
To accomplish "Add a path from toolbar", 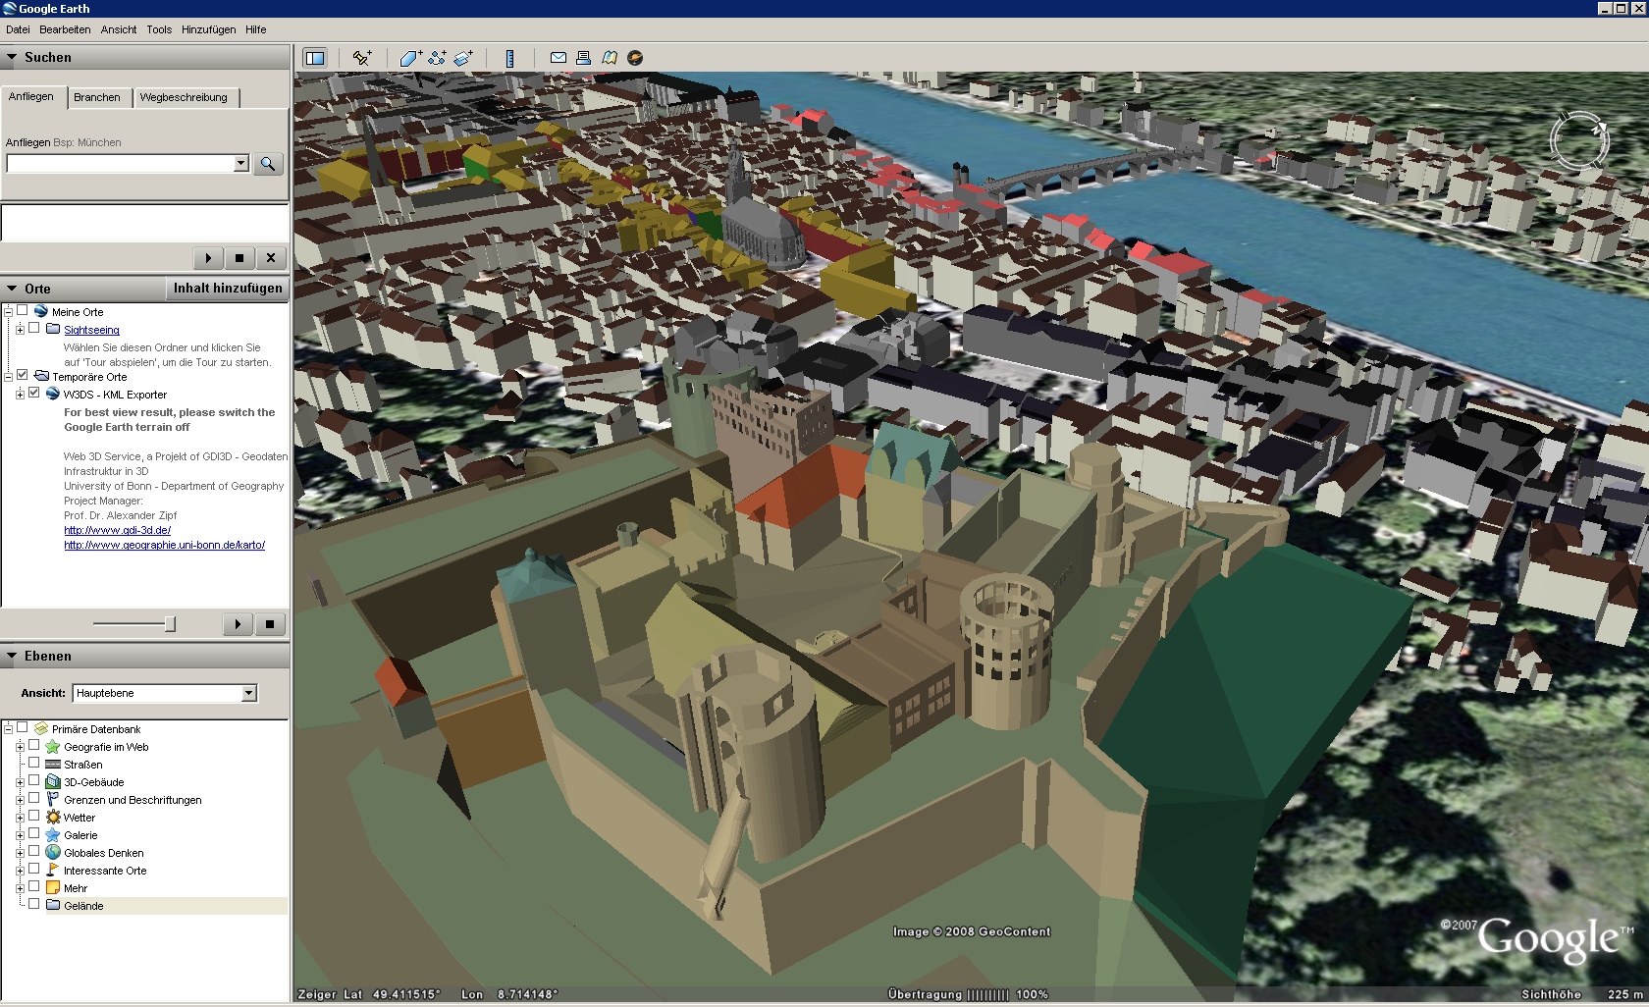I will pyautogui.click(x=437, y=58).
